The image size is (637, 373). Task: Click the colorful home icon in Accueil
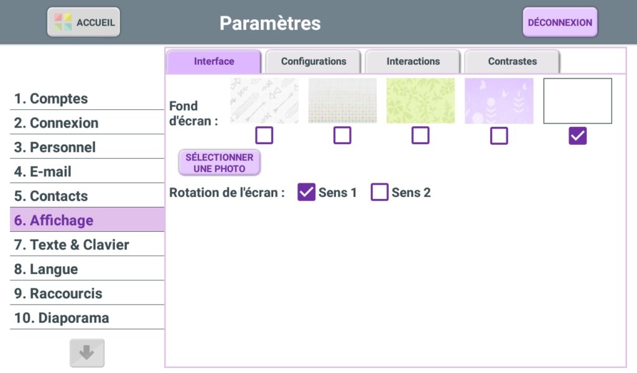pyautogui.click(x=63, y=22)
